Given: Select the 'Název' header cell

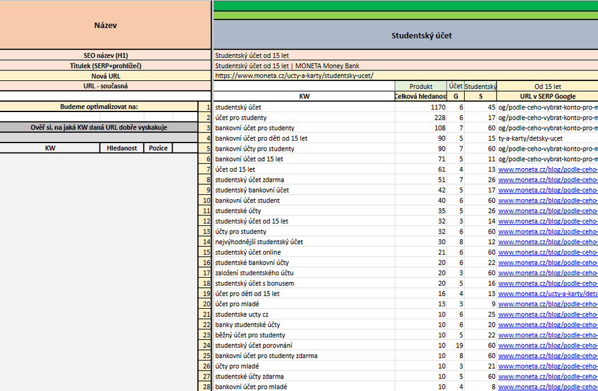Looking at the screenshot, I should [x=105, y=26].
